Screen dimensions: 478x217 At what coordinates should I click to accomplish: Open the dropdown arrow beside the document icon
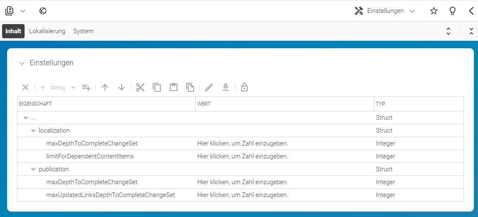[x=23, y=11]
